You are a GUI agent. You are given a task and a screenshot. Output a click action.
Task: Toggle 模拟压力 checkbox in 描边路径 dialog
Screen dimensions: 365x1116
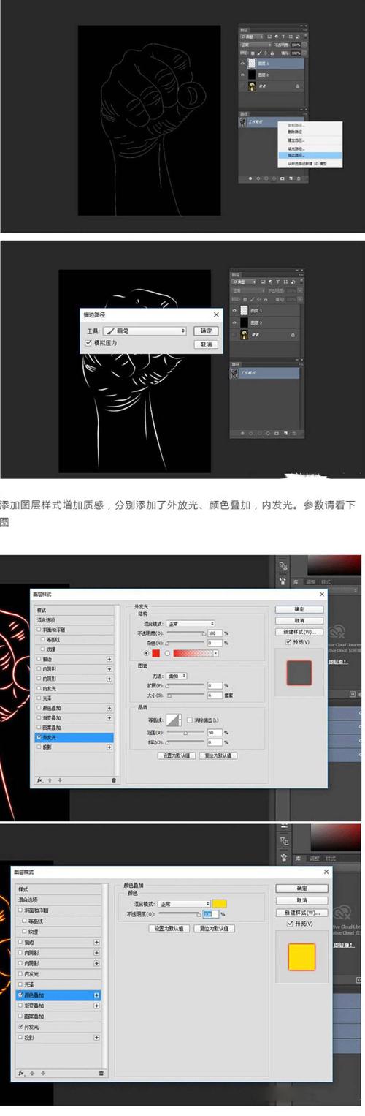pos(89,342)
